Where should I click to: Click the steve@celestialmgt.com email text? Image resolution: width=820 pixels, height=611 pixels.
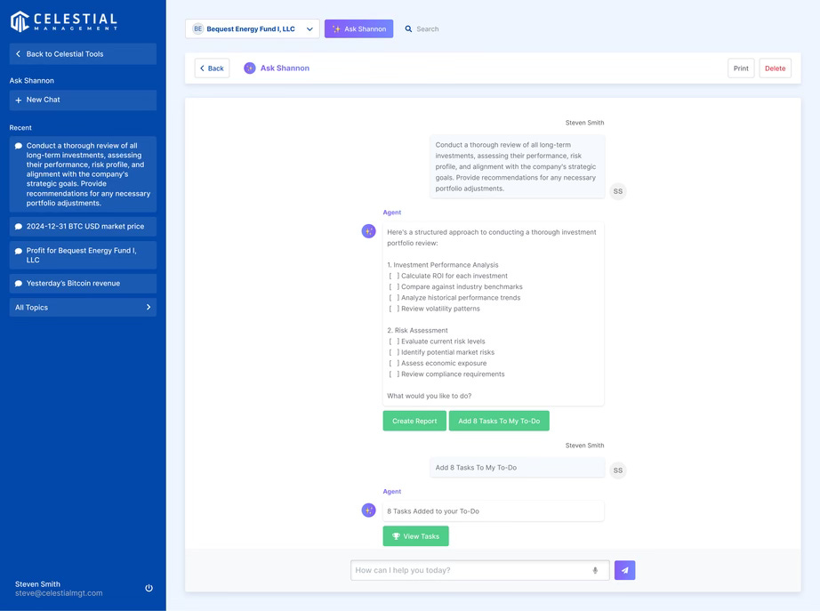tap(59, 593)
